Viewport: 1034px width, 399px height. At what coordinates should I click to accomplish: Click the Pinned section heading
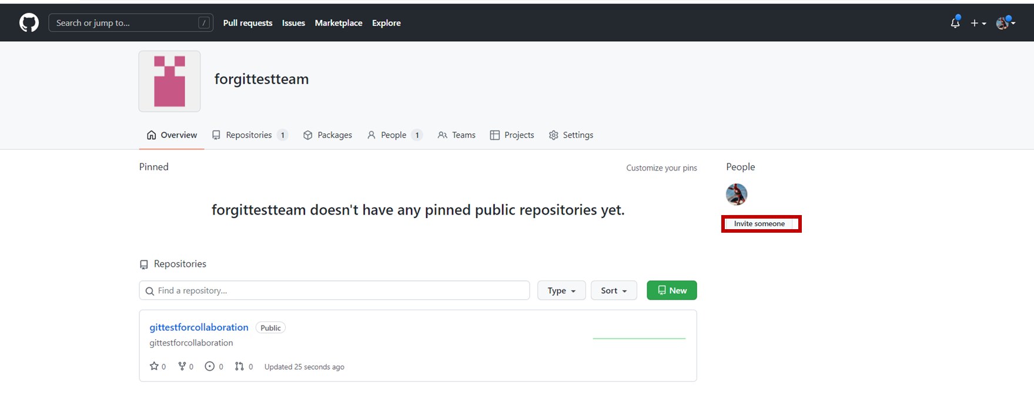154,167
